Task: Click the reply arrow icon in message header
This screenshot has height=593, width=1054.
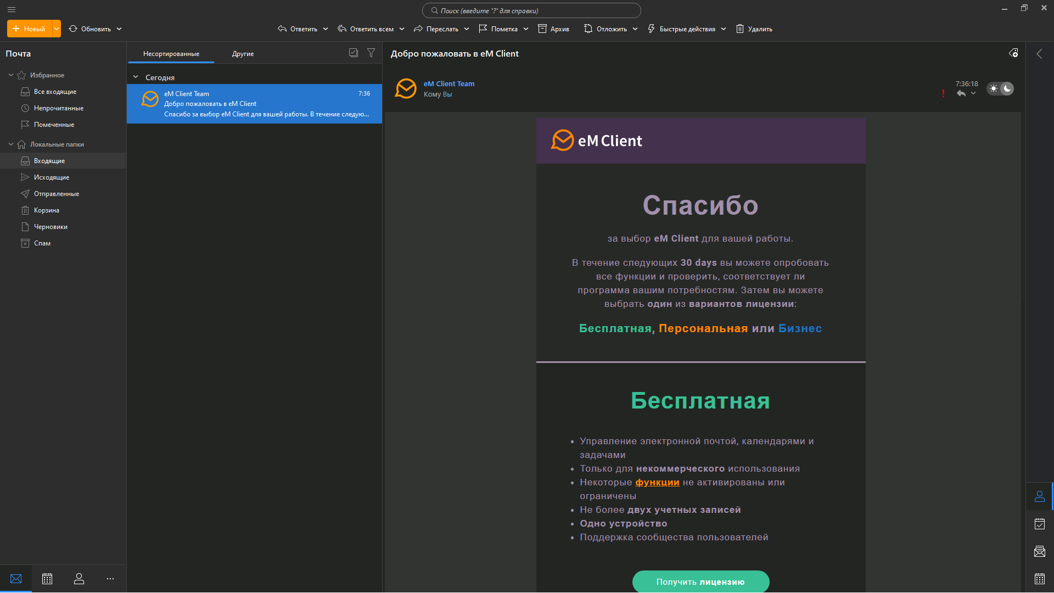Action: point(961,93)
